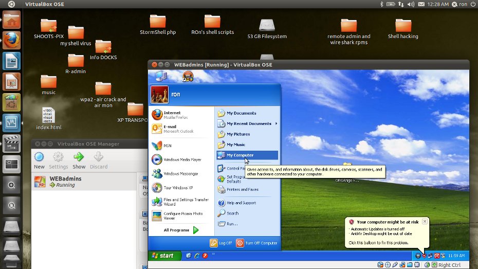
Task: Expand My Recent Documents submenu
Action: coord(247,123)
